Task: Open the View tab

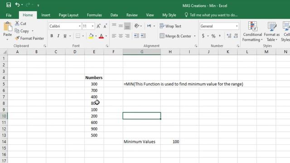Action: (x=150, y=15)
